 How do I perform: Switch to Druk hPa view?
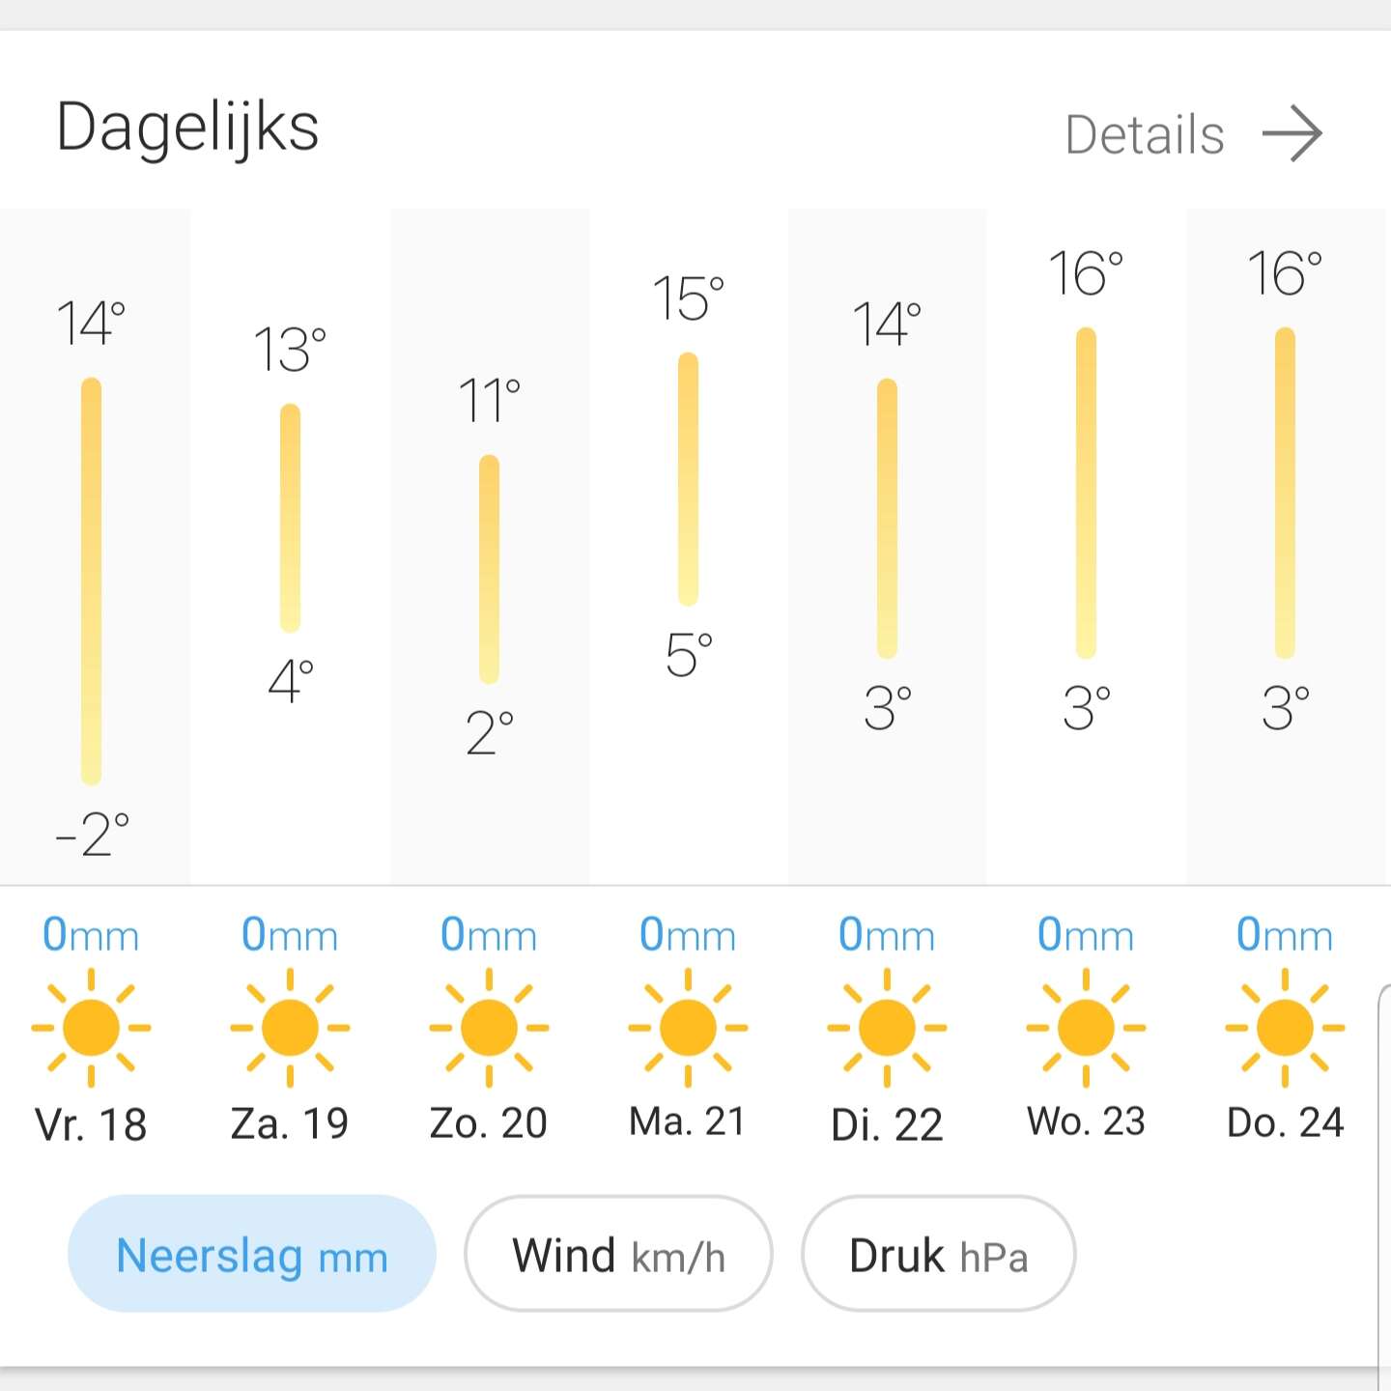tap(938, 1254)
